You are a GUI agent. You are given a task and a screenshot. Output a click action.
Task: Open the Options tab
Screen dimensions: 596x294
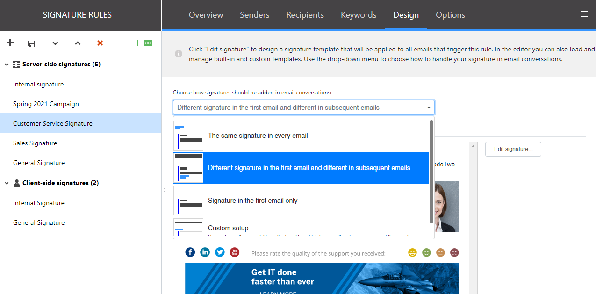pos(451,15)
